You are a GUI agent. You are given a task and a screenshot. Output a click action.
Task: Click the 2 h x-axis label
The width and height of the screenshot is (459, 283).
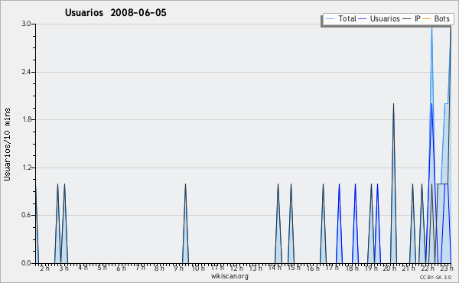pos(45,268)
